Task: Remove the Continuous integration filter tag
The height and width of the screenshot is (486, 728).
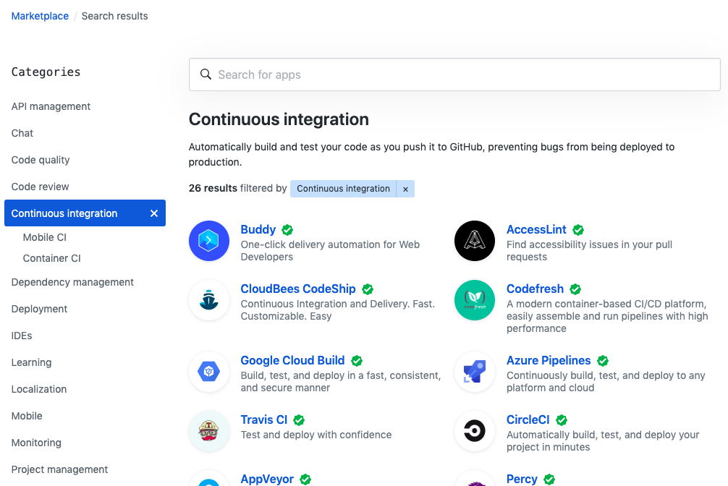Action: 405,189
